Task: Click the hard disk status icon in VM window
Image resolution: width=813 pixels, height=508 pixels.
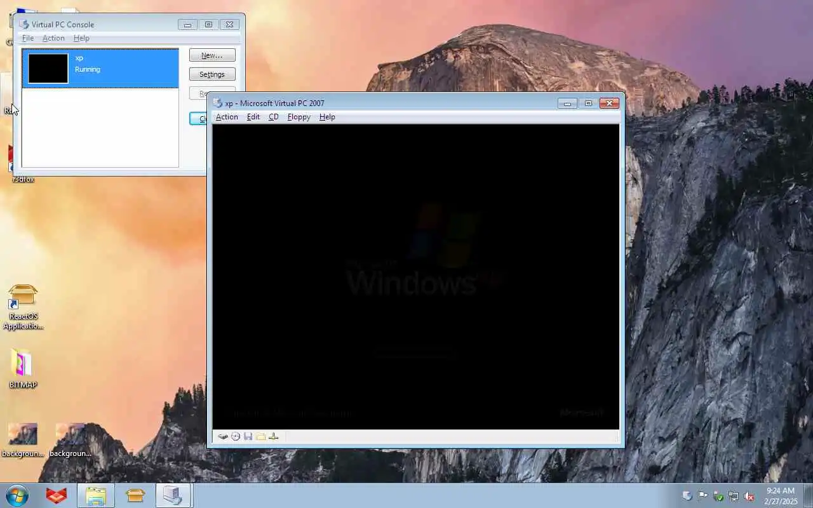Action: 223,436
